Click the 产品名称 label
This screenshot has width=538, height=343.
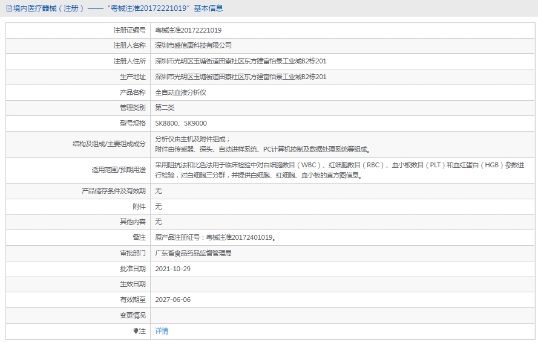[133, 92]
